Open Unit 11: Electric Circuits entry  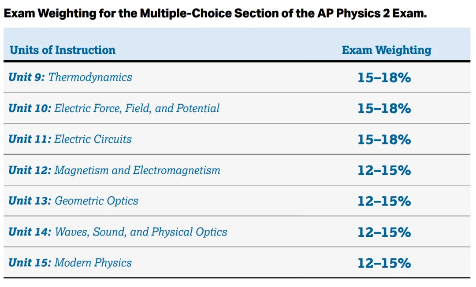click(x=70, y=139)
